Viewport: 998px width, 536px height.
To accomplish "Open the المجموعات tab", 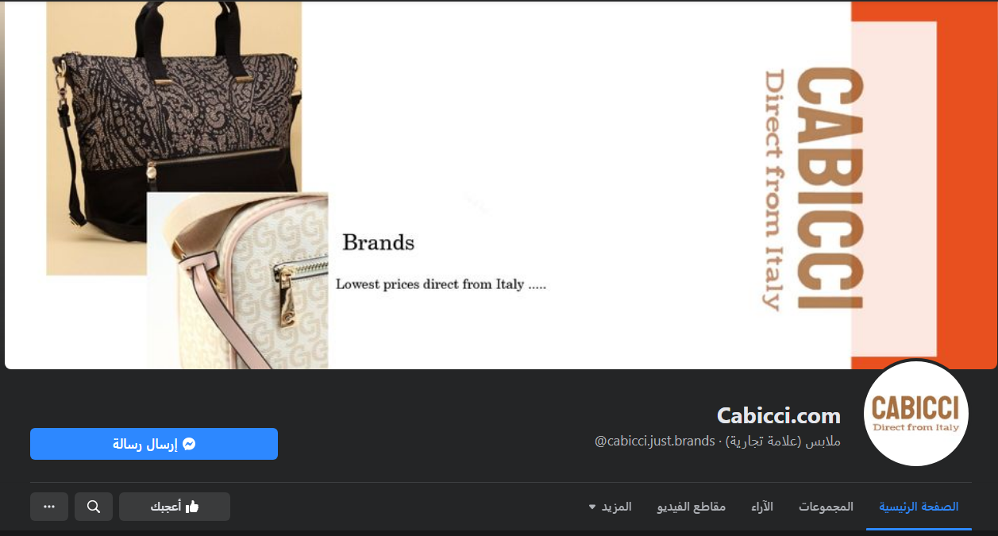I will coord(826,507).
